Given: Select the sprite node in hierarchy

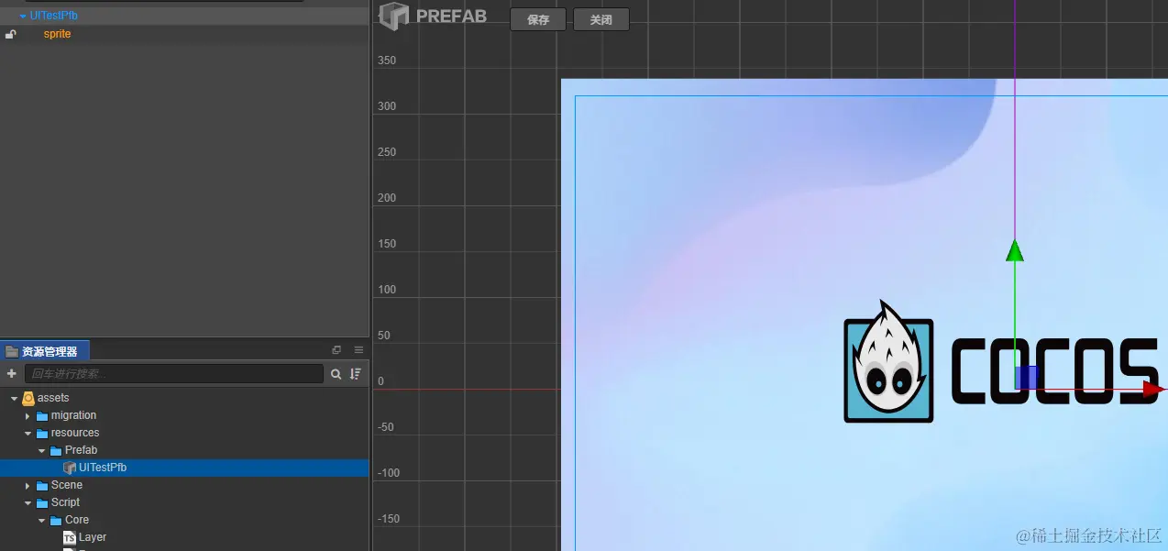Looking at the screenshot, I should click(57, 34).
